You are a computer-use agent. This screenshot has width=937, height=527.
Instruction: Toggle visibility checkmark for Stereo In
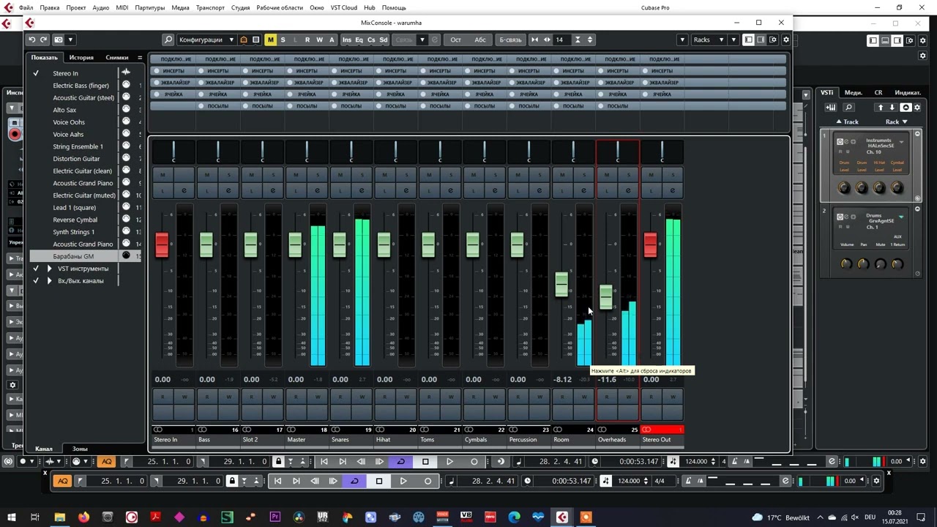coord(35,73)
